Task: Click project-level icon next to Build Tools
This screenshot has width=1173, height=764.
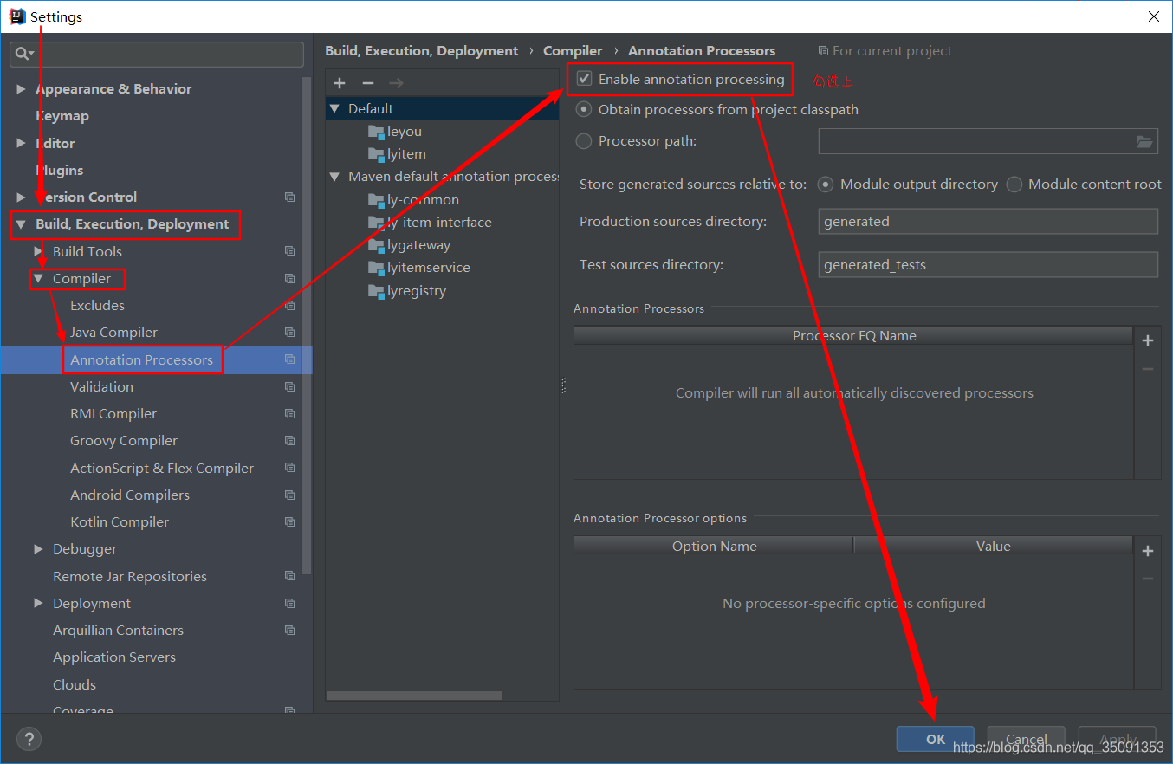Action: 289,251
